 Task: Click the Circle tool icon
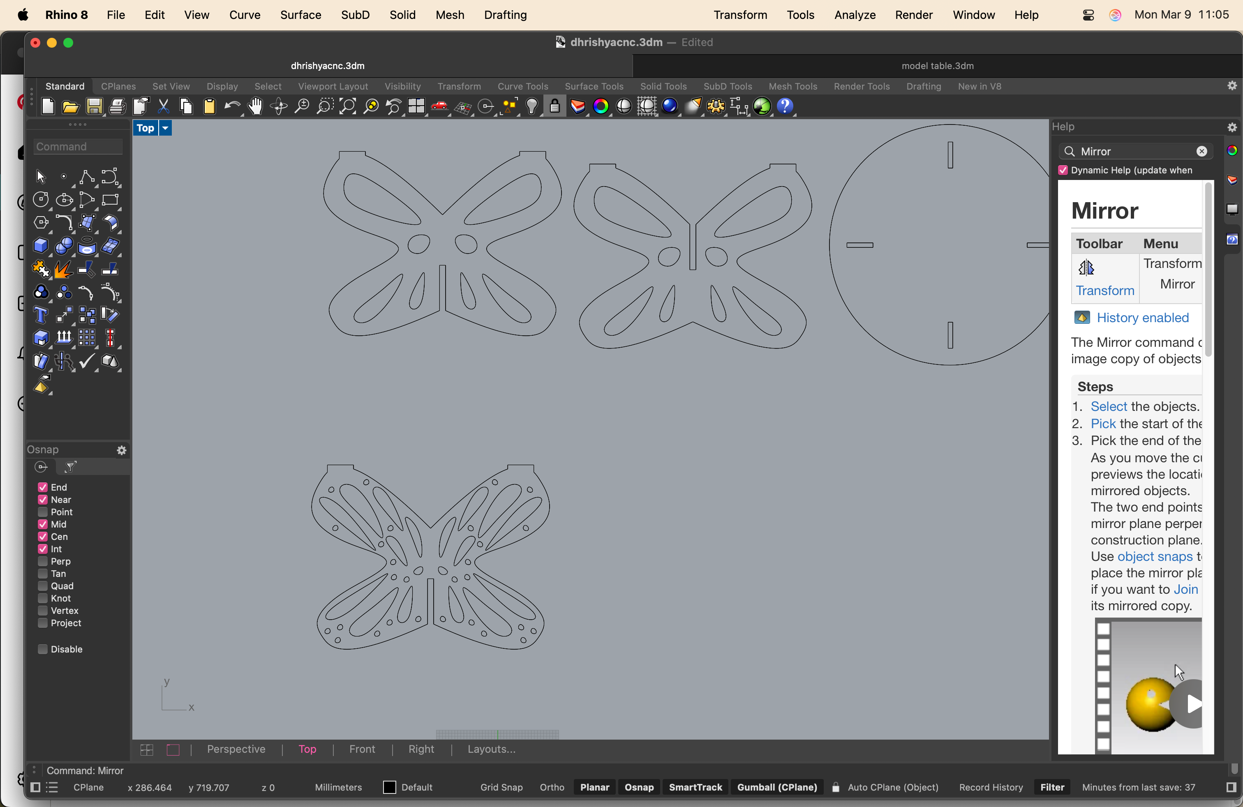(41, 200)
